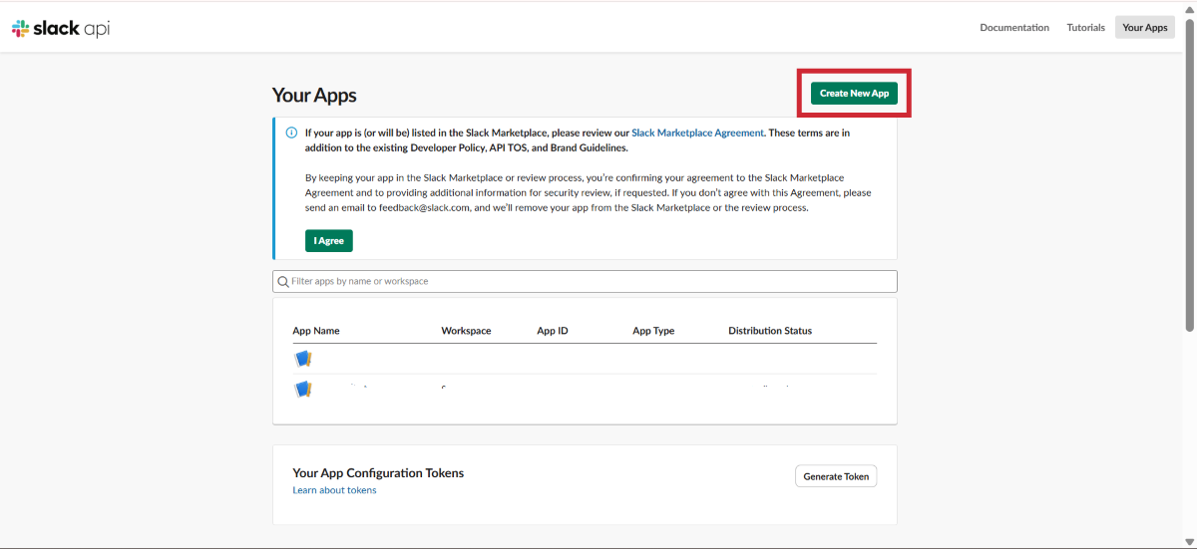Open the Documentation menu item
Screen dimensions: 1197x549
pos(1014,28)
